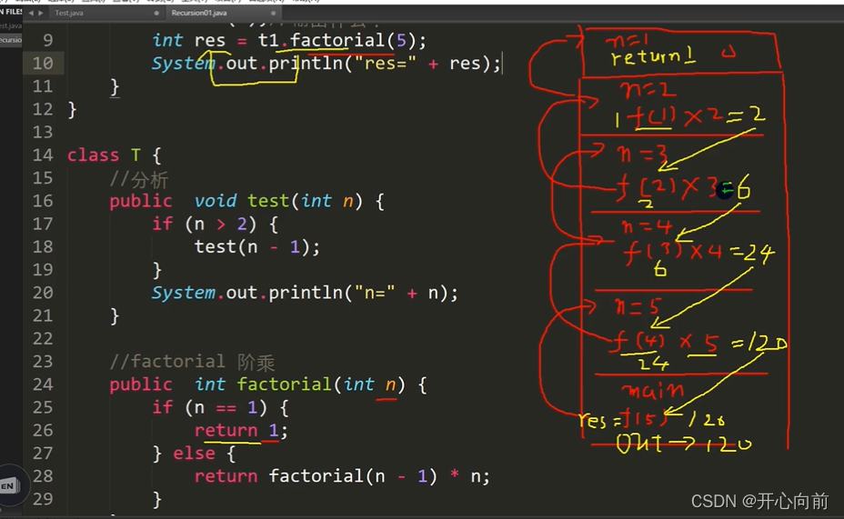Switch to the Test.java tab
Screen dimensions: 844x519
point(69,13)
